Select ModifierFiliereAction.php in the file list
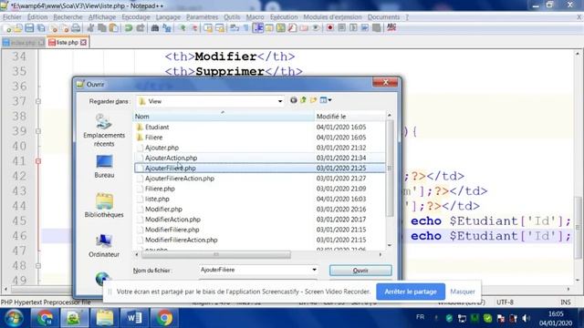Image resolution: width=584 pixels, height=328 pixels. [259, 240]
